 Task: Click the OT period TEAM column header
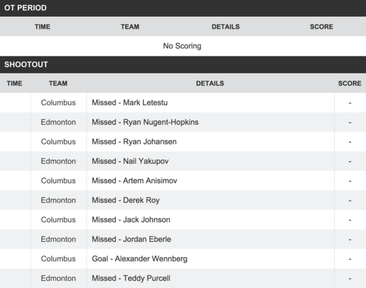(x=130, y=27)
